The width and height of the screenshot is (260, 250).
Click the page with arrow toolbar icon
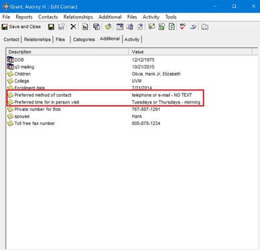point(140,27)
